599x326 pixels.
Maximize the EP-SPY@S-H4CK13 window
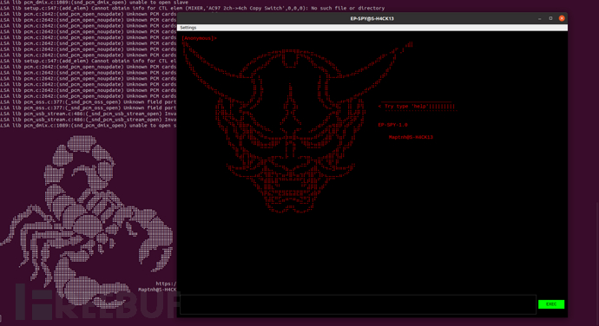point(550,18)
